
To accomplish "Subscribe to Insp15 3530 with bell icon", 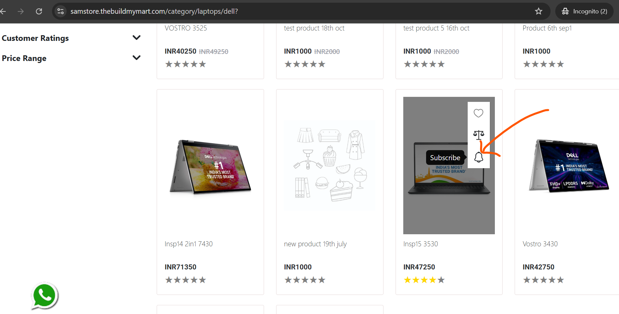I will point(479,157).
